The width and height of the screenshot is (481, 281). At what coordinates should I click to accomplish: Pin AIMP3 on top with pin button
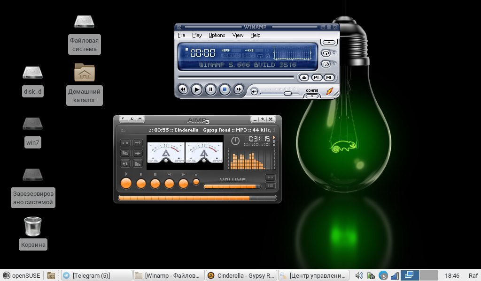263,119
